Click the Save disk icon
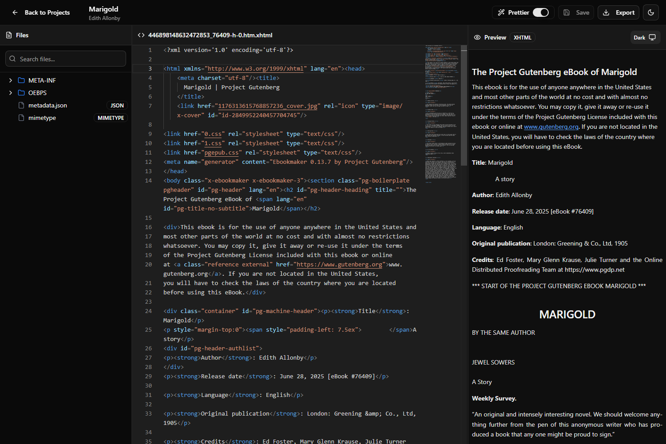Viewport: 666px width, 444px height. (567, 12)
